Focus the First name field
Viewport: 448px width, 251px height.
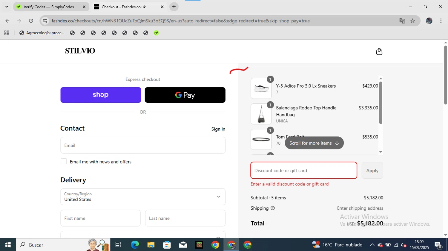100,218
